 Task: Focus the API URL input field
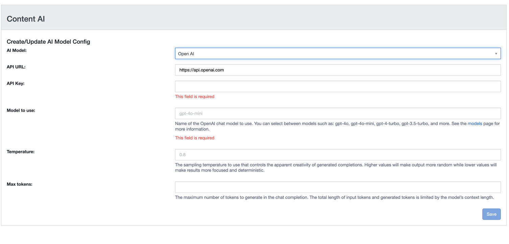click(x=337, y=70)
